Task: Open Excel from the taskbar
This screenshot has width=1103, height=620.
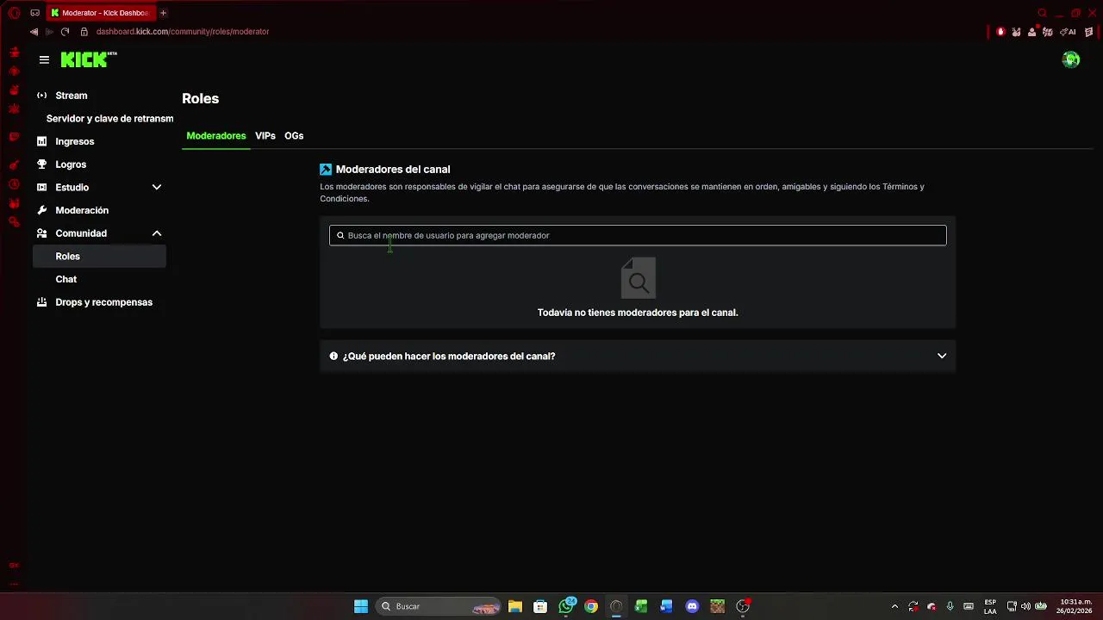Action: pos(641,606)
